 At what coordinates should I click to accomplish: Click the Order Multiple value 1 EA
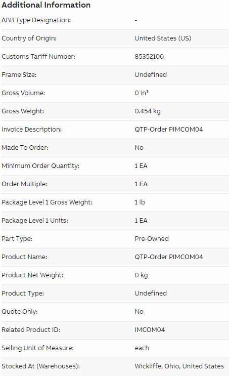coord(141,184)
